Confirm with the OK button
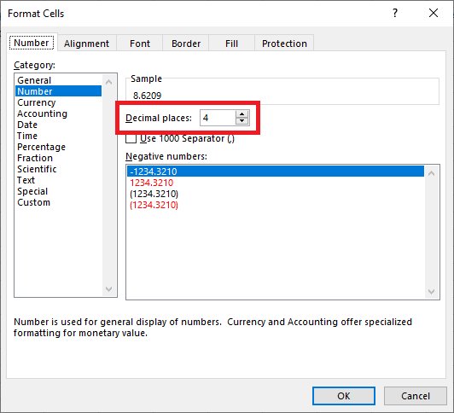 point(344,396)
